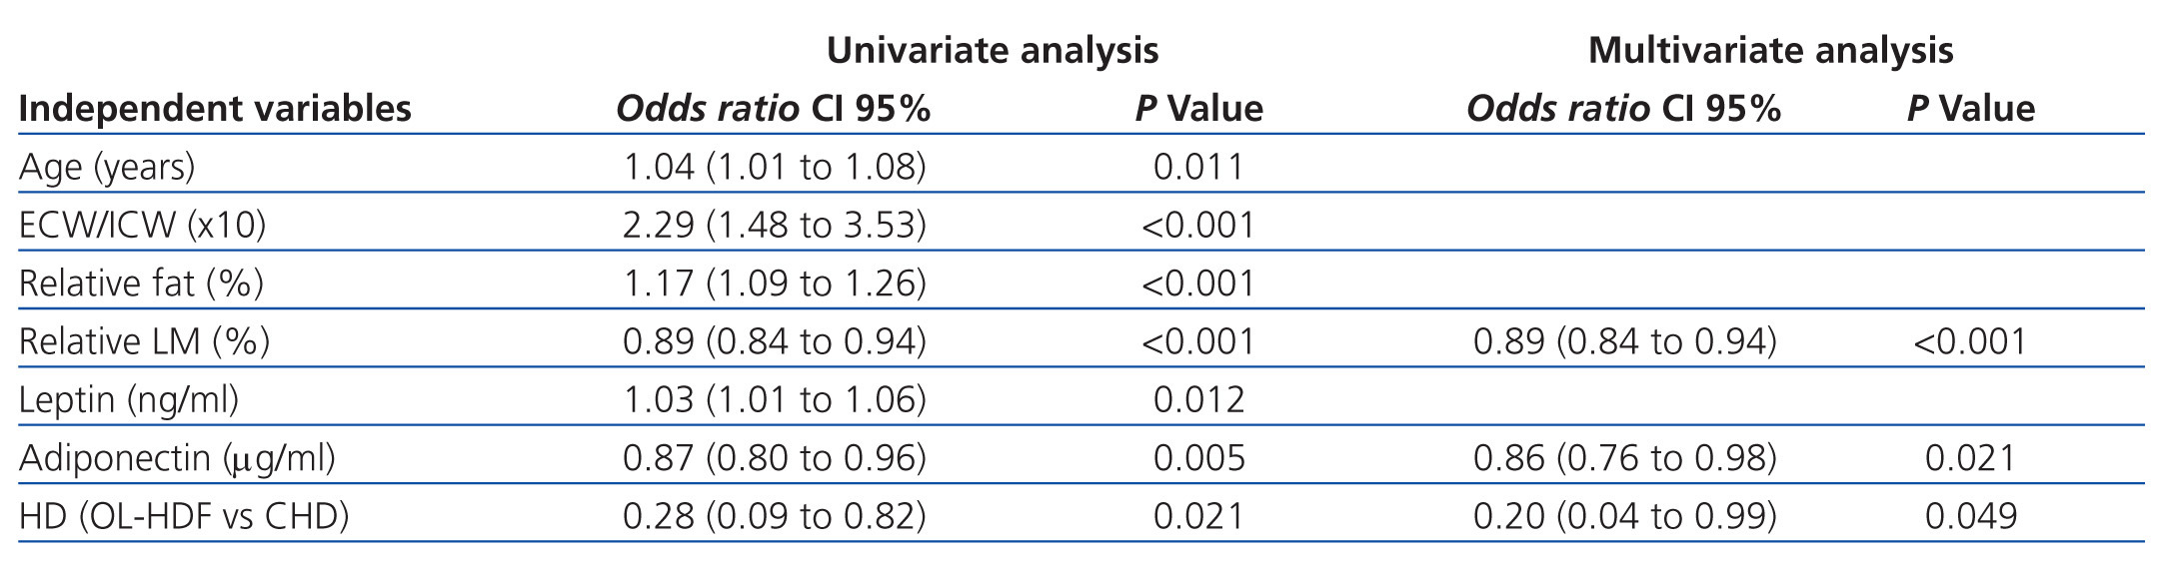Click the HD (OL-HDF vs CHD) row label

click(184, 516)
